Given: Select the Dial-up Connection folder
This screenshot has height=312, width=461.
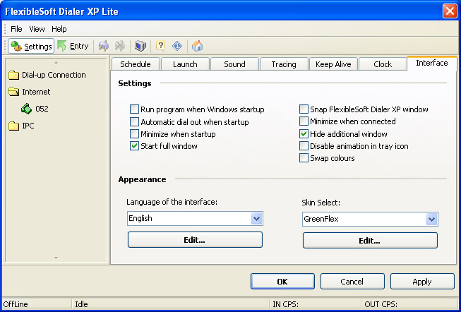Looking at the screenshot, I should 47,76.
